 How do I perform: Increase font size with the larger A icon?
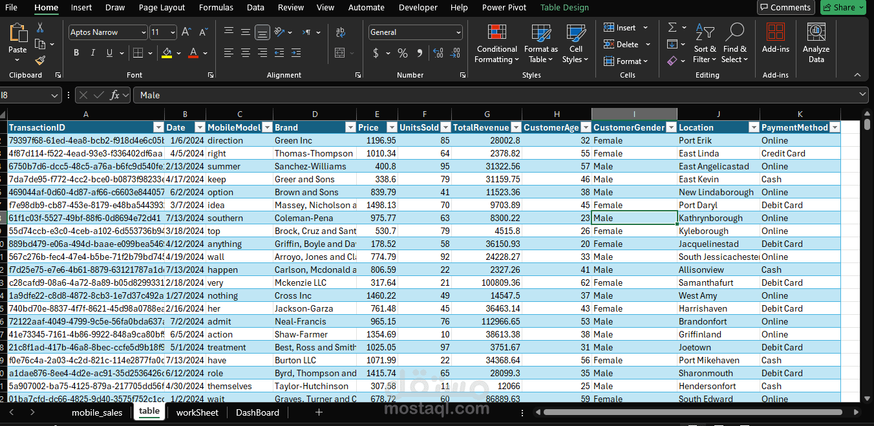[x=186, y=32]
